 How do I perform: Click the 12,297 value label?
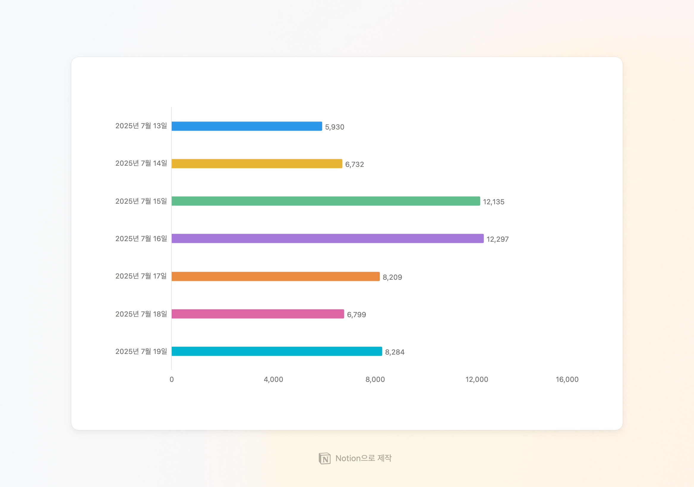[498, 239]
